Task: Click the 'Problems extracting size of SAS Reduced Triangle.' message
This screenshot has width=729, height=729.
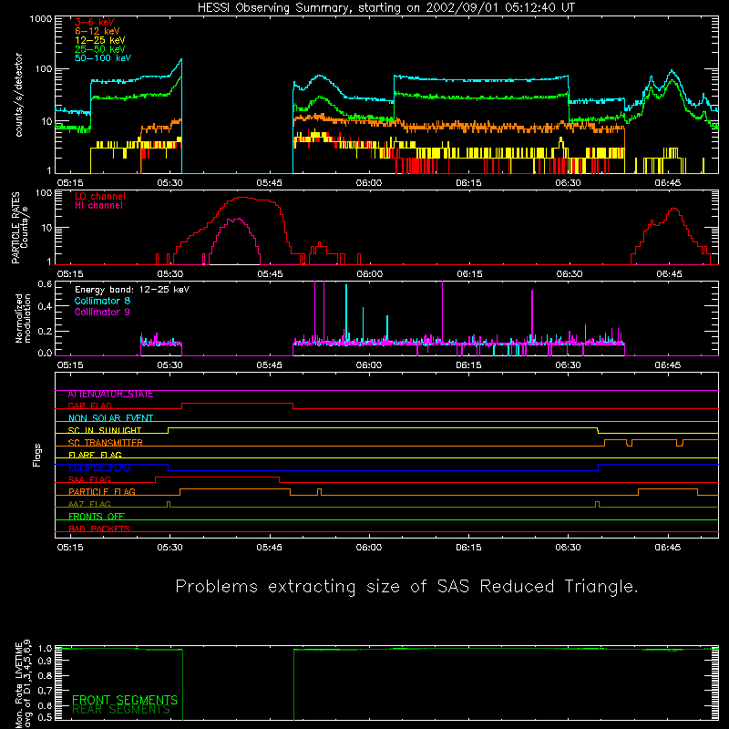Action: 406,587
